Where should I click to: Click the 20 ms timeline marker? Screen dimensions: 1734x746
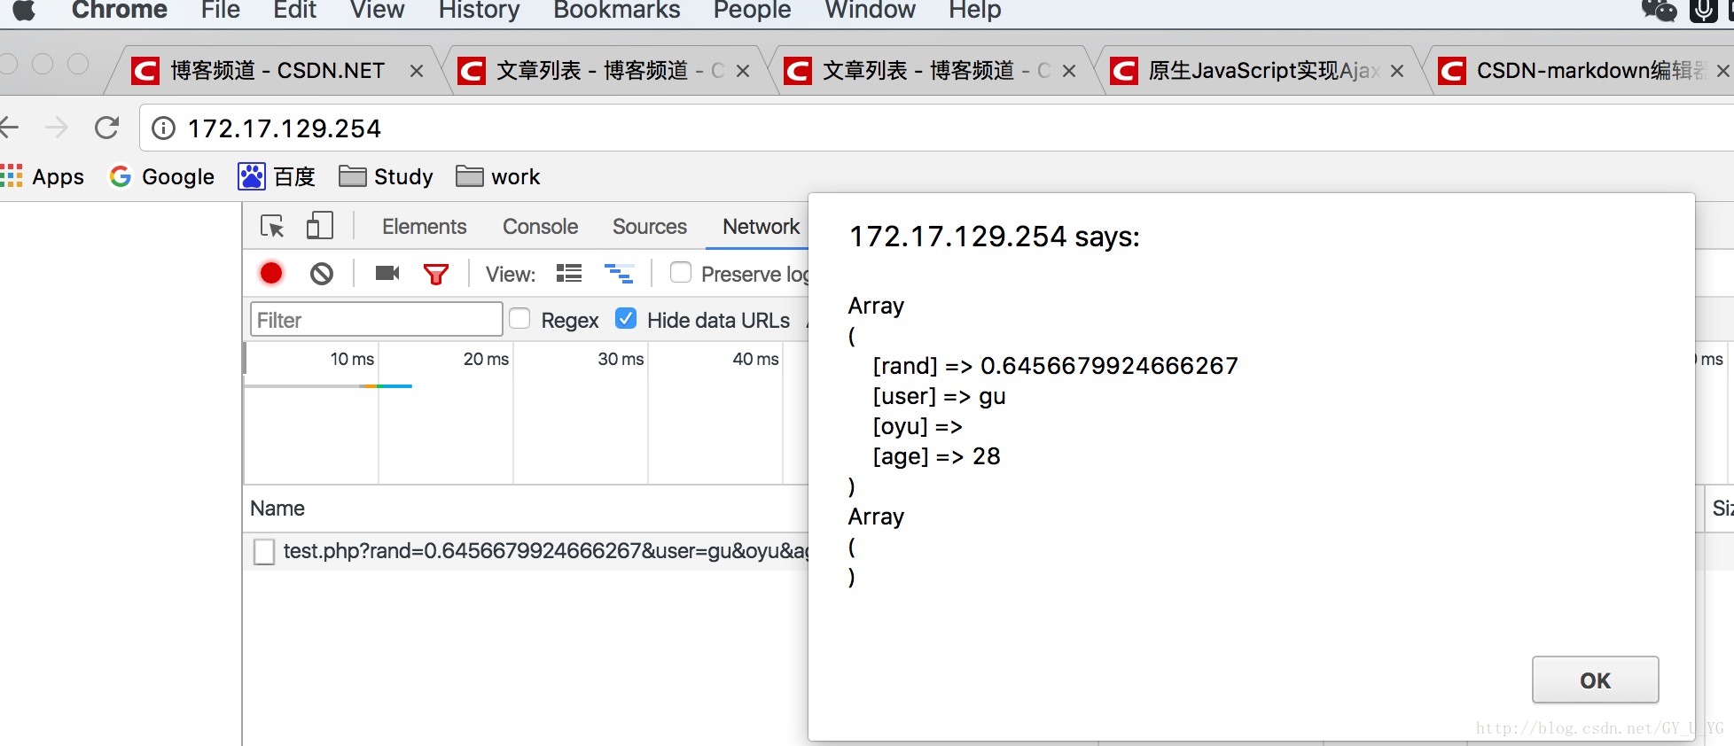click(x=486, y=359)
